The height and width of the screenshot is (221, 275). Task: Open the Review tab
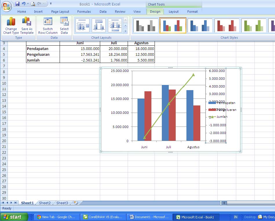coord(120,12)
